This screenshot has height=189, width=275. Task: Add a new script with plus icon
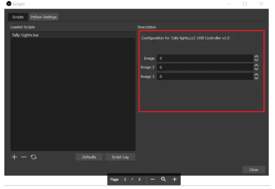click(14, 157)
